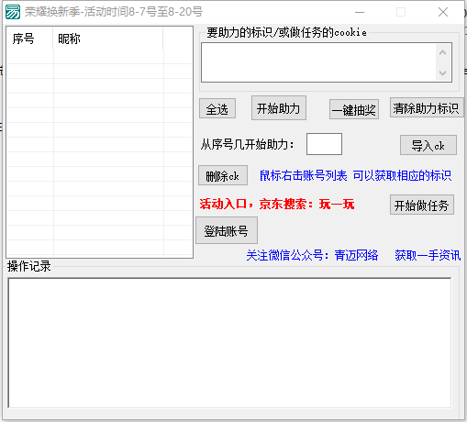Close the window with X button
The width and height of the screenshot is (467, 422).
coord(443,12)
